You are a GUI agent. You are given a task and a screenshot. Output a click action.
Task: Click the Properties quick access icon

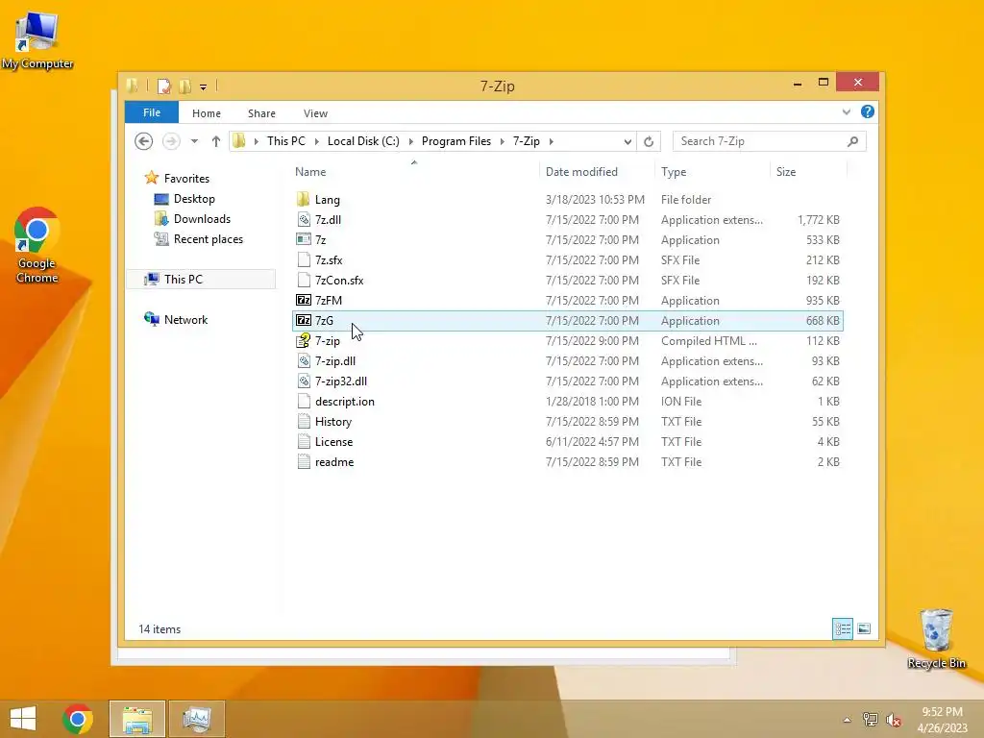point(163,86)
